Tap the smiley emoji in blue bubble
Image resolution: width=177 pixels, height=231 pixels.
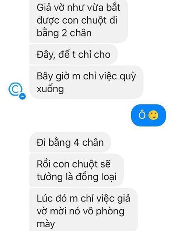click(153, 115)
